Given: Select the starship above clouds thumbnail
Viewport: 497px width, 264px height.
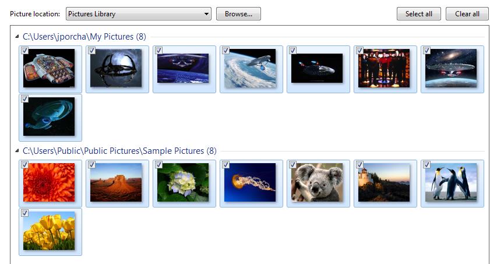Looking at the screenshot, I should [250, 68].
